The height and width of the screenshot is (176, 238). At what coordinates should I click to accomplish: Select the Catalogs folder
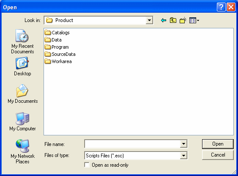(57, 33)
